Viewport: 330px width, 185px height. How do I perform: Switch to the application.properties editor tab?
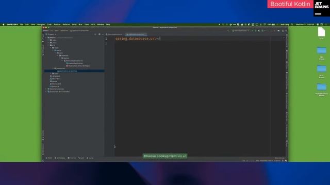136,34
